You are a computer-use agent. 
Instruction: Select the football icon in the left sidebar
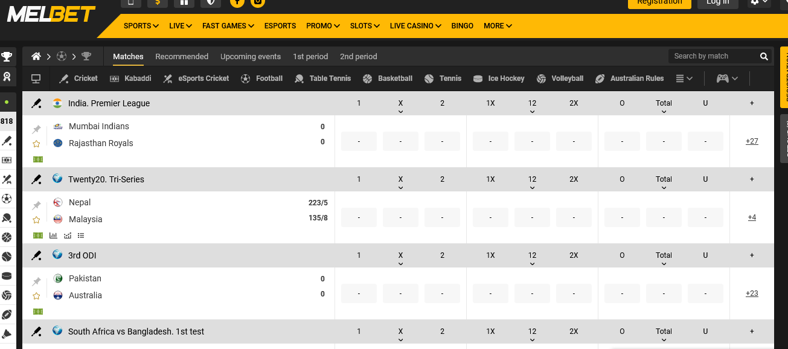coord(7,199)
